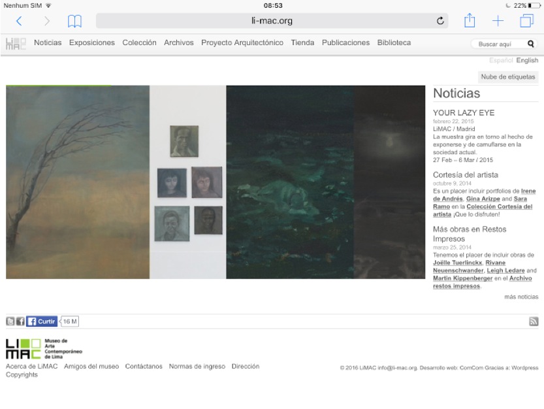Reload the li-mac.org page

point(440,21)
